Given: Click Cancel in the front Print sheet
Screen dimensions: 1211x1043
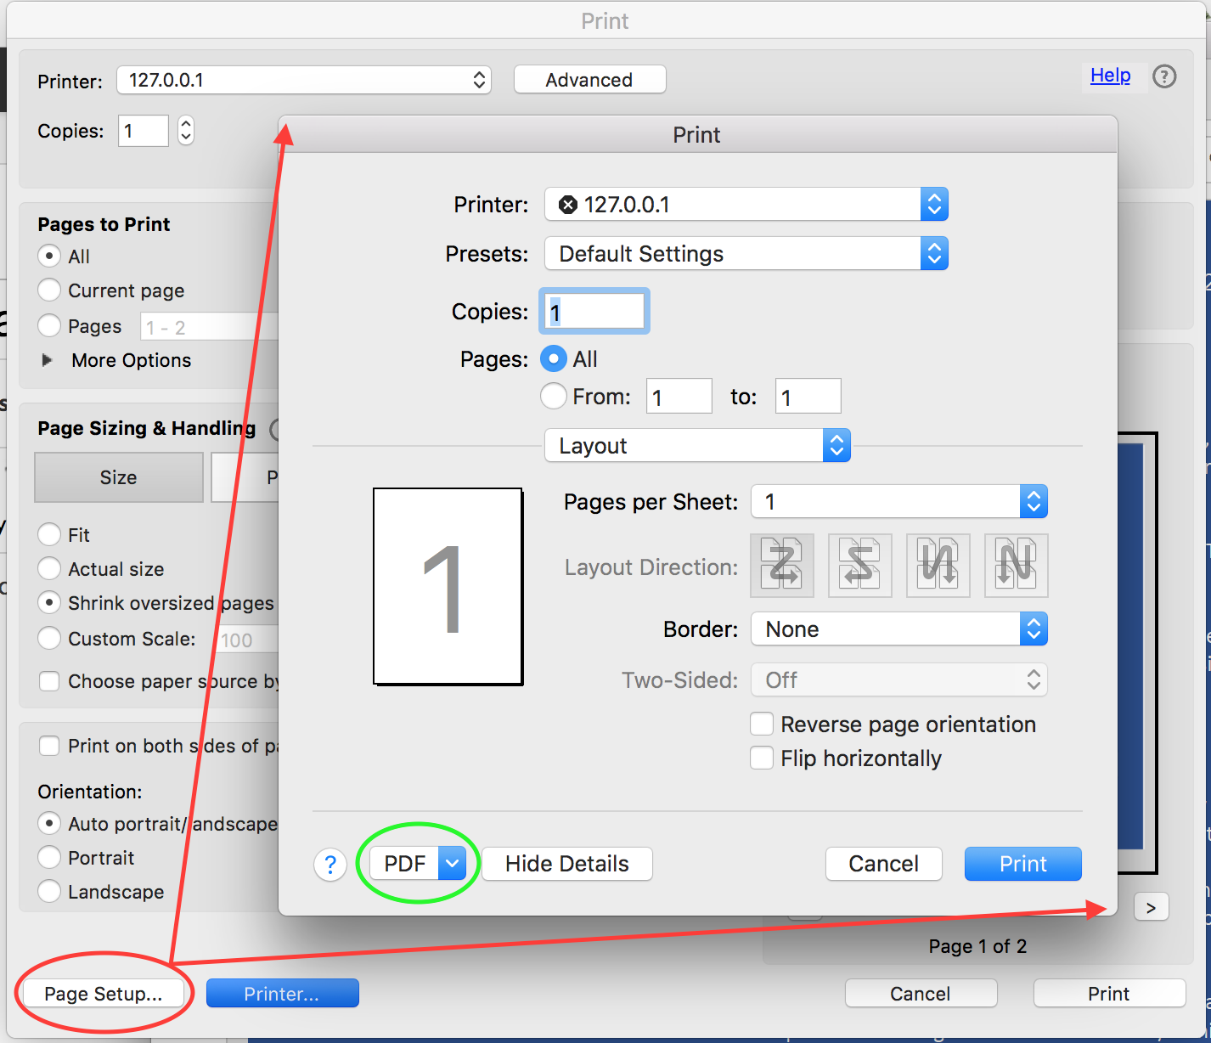Looking at the screenshot, I should pyautogui.click(x=884, y=864).
